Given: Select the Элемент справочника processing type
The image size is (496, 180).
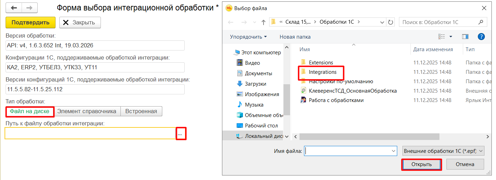Looking at the screenshot, I should click(87, 111).
